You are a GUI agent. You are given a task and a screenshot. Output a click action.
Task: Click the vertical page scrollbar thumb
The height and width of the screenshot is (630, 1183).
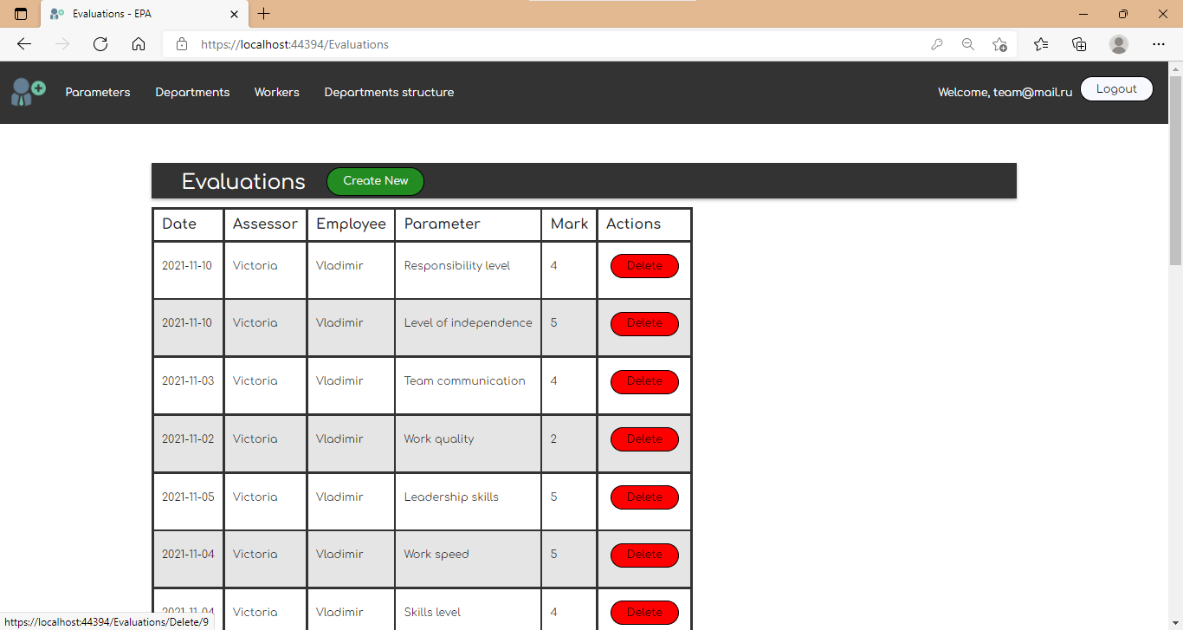coord(1175,170)
